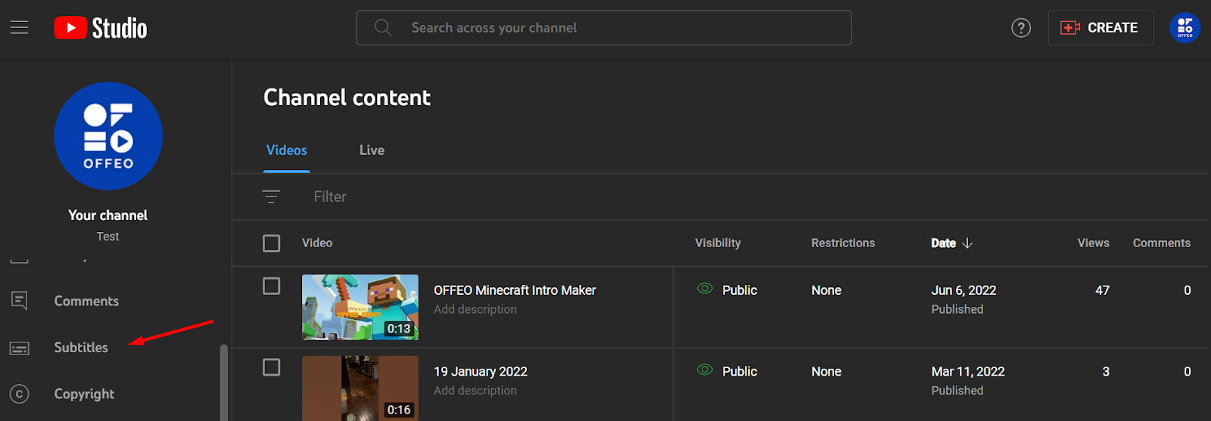This screenshot has width=1211, height=421.
Task: Switch to the Live tab
Action: tap(372, 150)
